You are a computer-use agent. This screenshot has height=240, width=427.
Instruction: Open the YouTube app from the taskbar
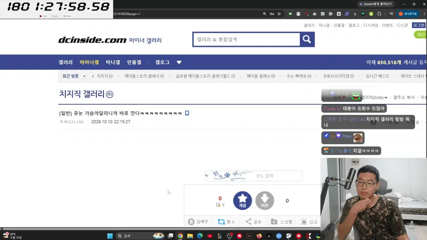(x=209, y=236)
